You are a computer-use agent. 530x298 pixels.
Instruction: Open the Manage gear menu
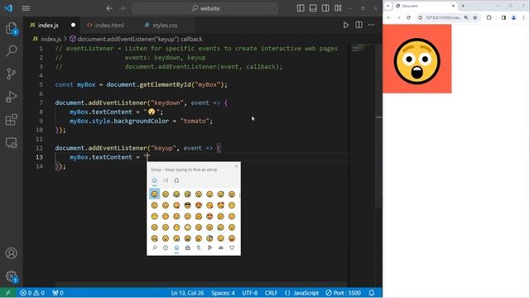pos(11,276)
